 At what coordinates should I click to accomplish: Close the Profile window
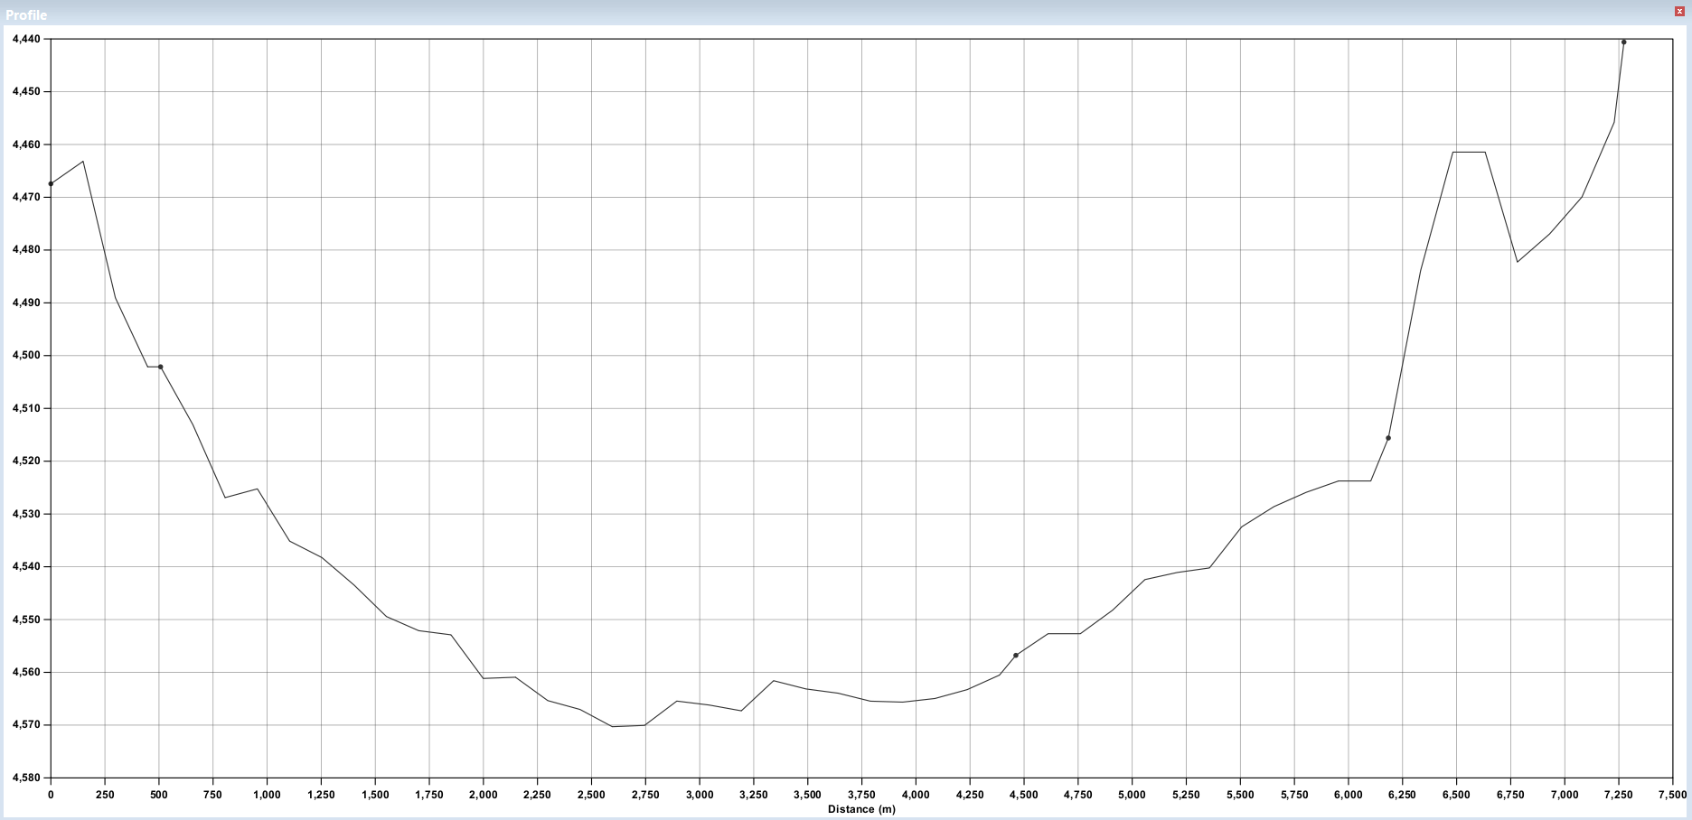(1679, 11)
